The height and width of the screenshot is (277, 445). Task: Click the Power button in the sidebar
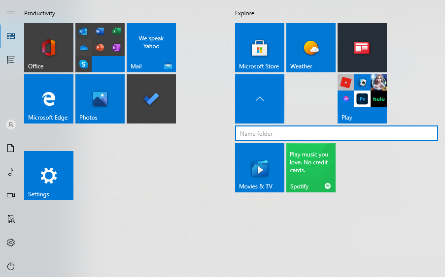tap(11, 266)
